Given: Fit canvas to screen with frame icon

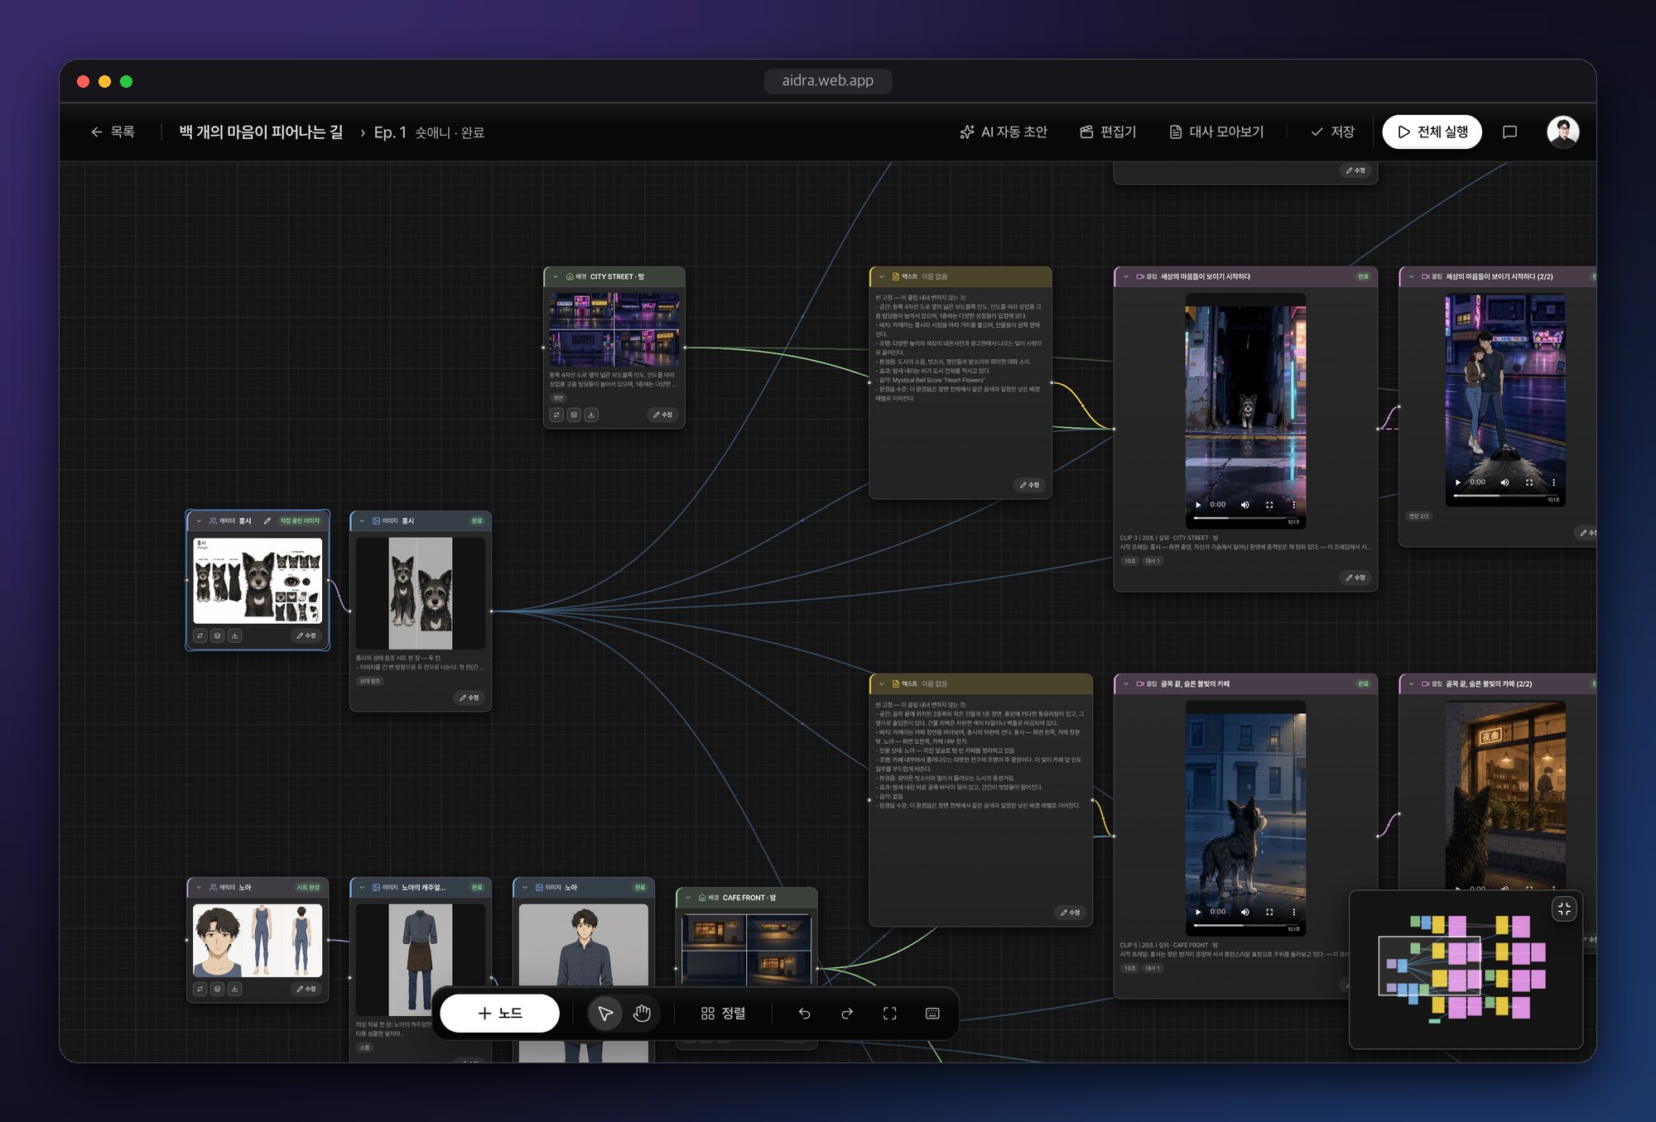Looking at the screenshot, I should [890, 1014].
